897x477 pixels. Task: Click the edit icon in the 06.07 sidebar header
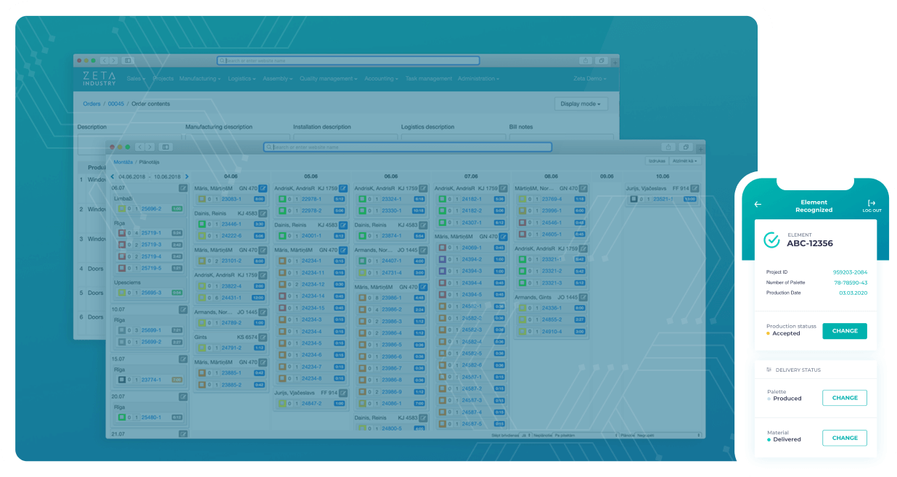click(183, 188)
